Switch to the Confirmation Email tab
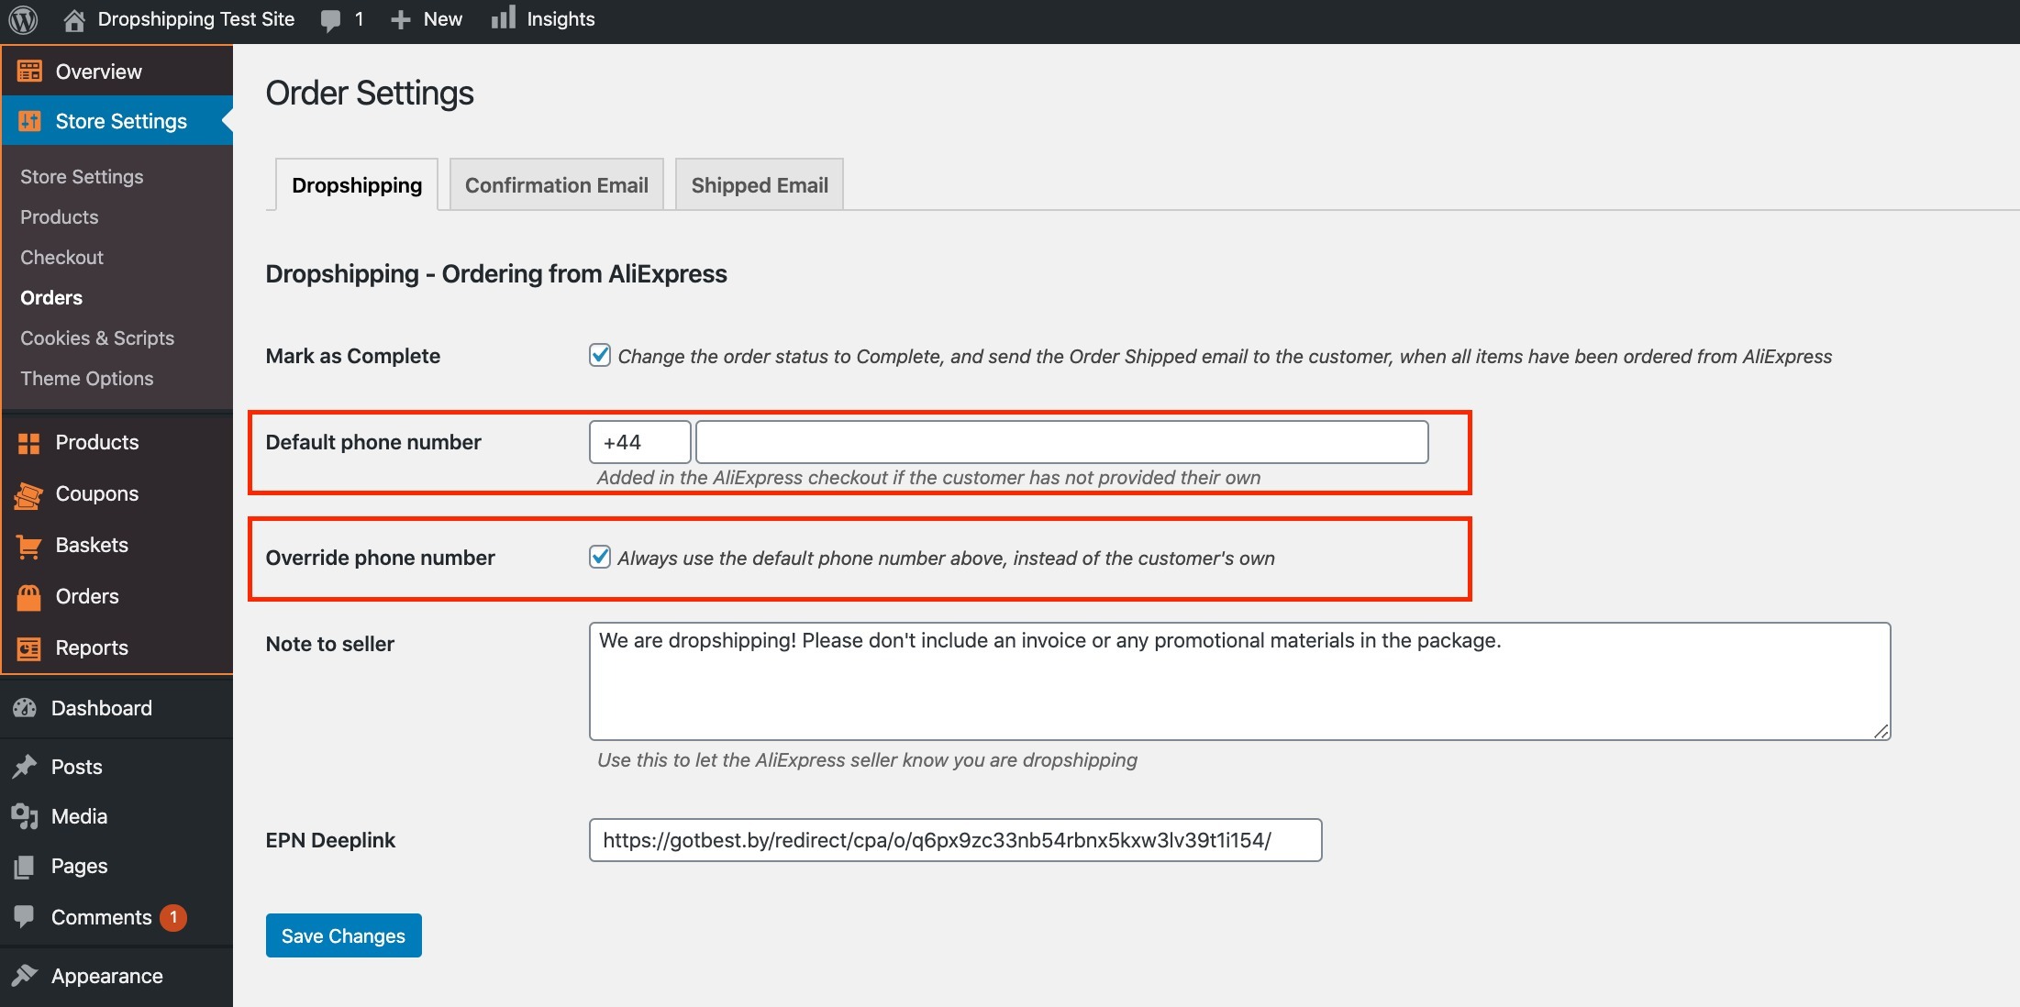The width and height of the screenshot is (2020, 1007). (x=556, y=185)
